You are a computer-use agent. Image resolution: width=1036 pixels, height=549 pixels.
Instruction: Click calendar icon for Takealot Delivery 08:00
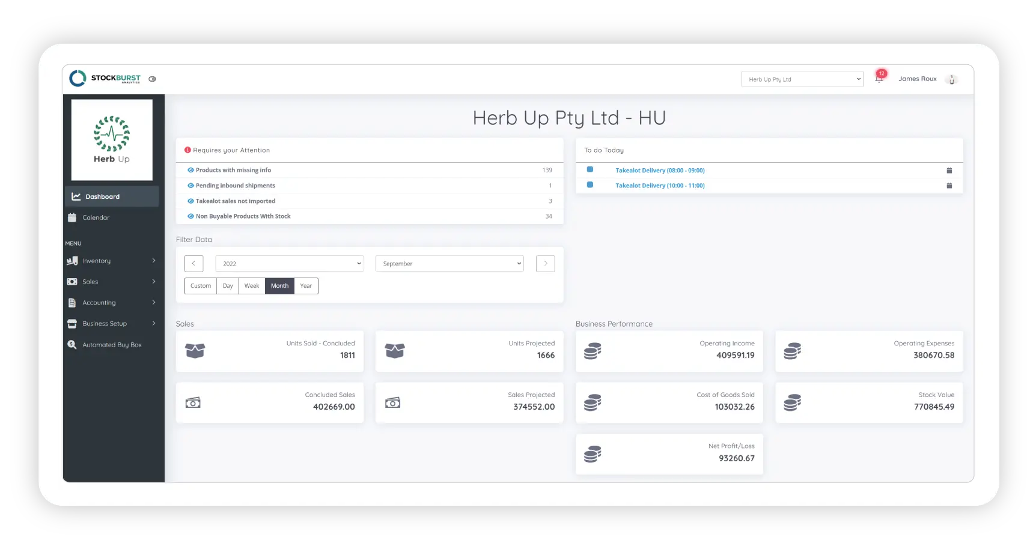click(x=949, y=171)
